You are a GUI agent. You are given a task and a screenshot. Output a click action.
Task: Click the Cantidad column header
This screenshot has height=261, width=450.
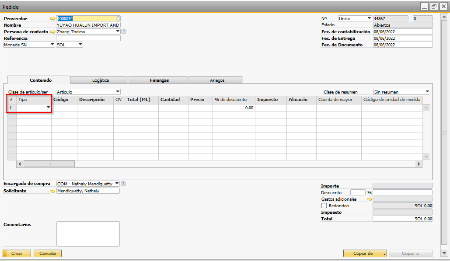coord(173,100)
